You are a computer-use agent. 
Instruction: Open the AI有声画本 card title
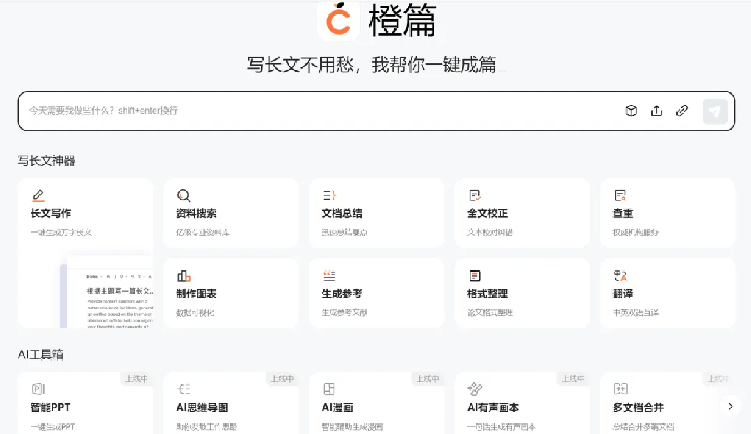point(493,407)
